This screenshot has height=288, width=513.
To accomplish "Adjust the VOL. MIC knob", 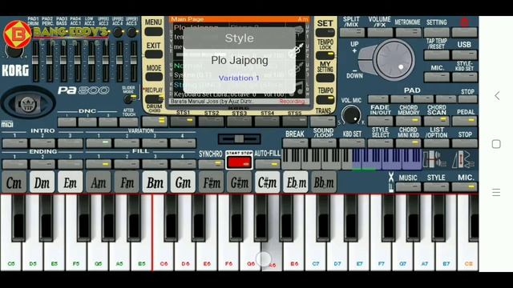I will [351, 115].
